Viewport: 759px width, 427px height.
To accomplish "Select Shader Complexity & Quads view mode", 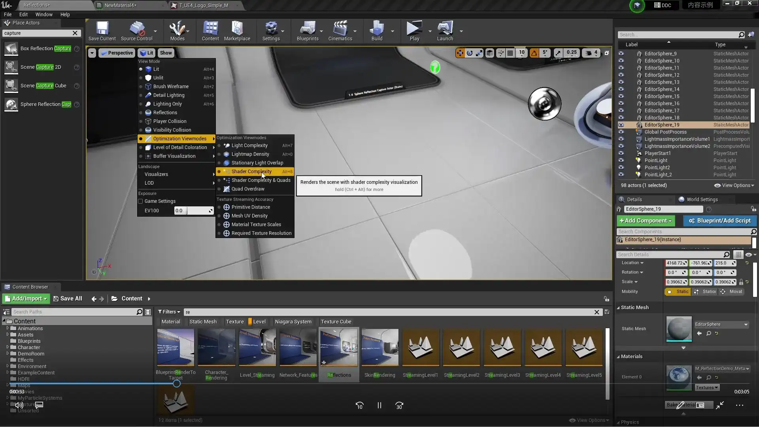I will [x=261, y=180].
